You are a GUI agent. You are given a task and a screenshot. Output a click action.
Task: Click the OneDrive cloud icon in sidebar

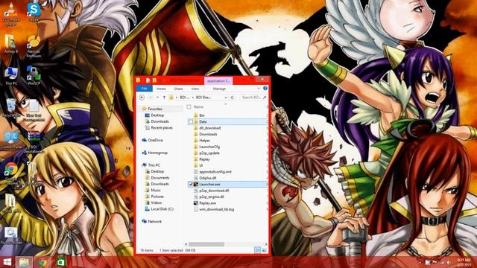pyautogui.click(x=144, y=140)
